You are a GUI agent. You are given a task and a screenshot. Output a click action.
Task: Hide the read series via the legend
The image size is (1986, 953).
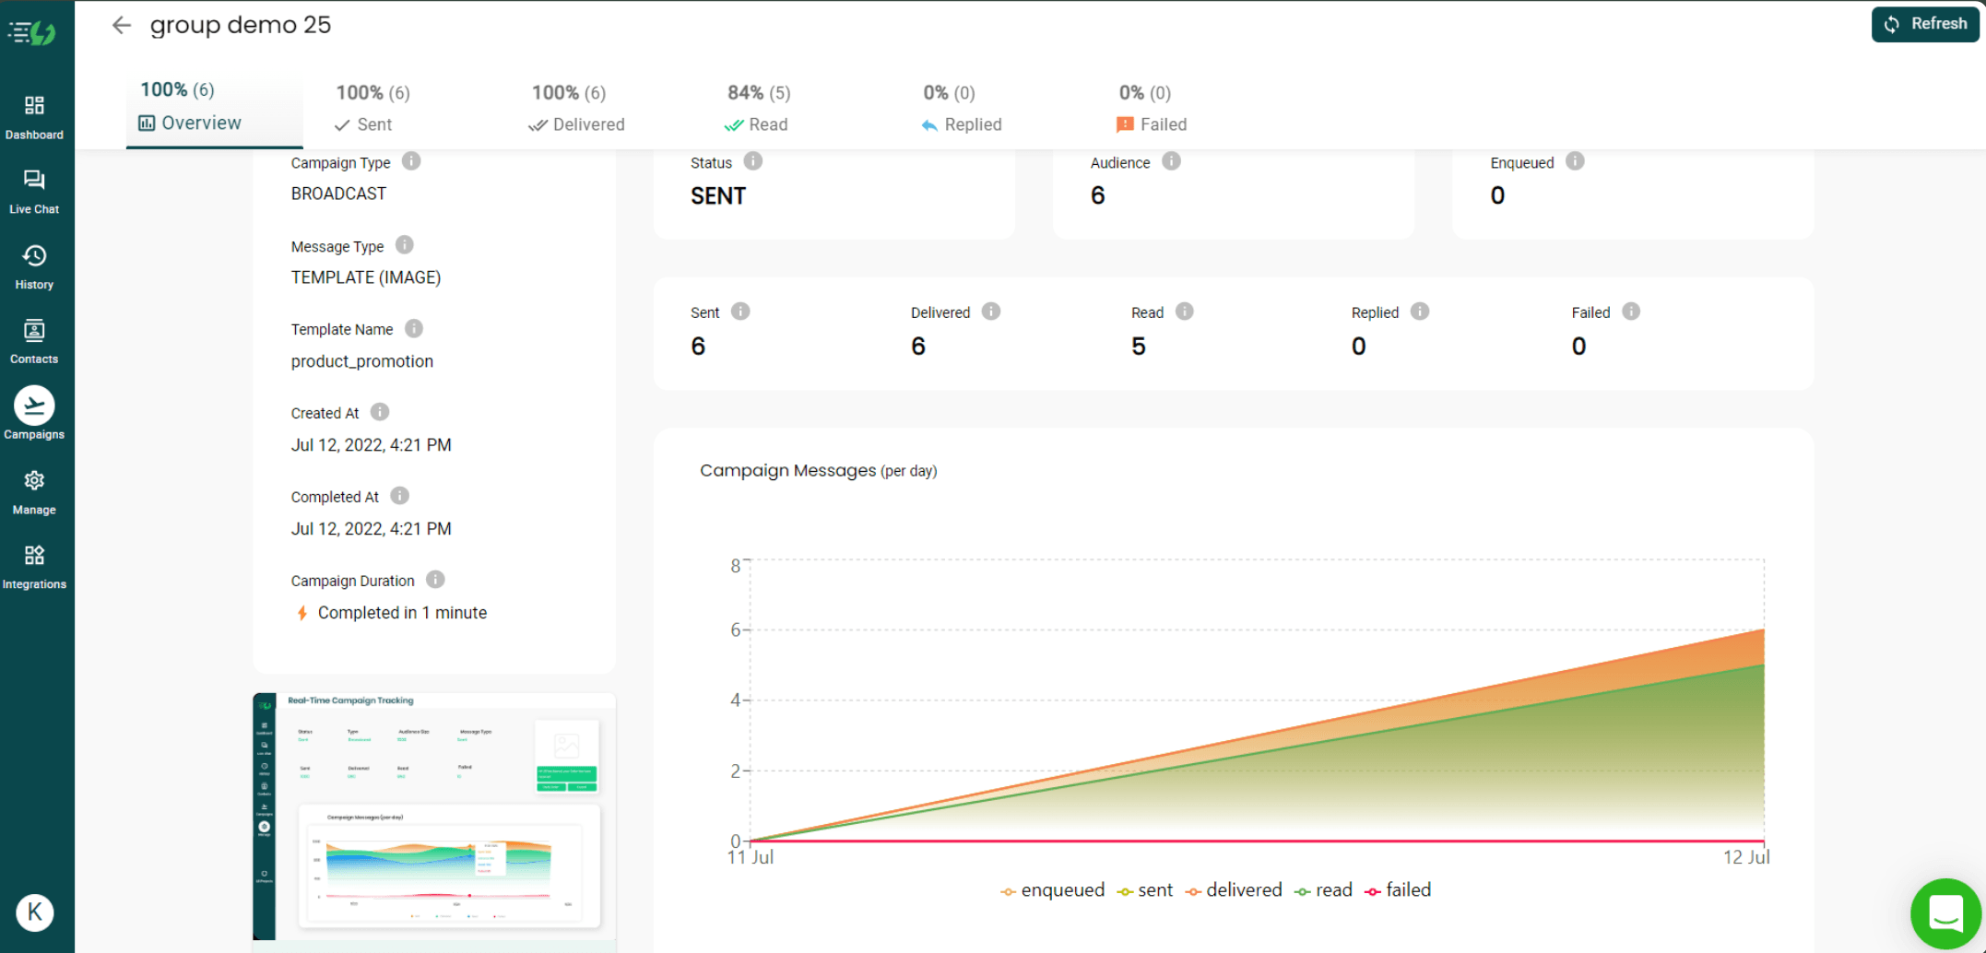(1323, 889)
